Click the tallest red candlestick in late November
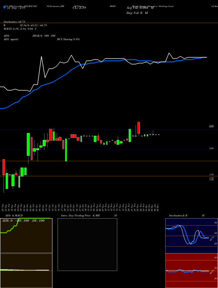Image resolution: width=218 pixels, height=288 pixels. 139,128
